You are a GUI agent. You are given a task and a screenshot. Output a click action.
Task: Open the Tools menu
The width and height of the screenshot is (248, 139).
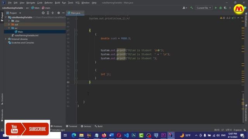coord(71,3)
